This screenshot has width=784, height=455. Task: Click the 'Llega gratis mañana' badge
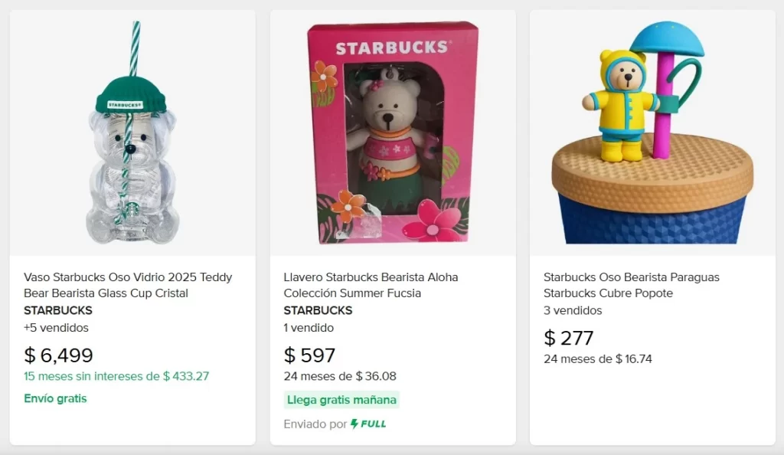[x=341, y=400]
